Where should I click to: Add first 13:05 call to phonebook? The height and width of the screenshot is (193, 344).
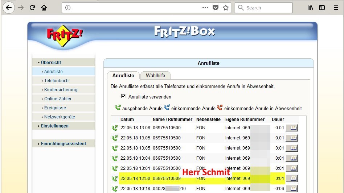pyautogui.click(x=292, y=138)
